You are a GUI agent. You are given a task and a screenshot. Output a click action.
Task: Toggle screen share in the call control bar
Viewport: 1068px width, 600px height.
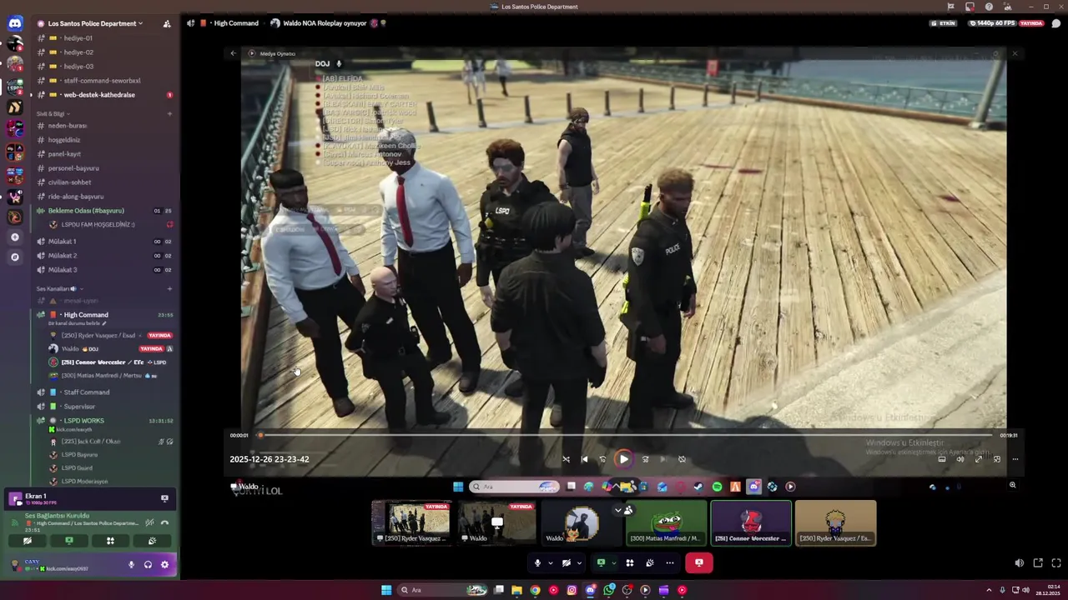coord(601,562)
